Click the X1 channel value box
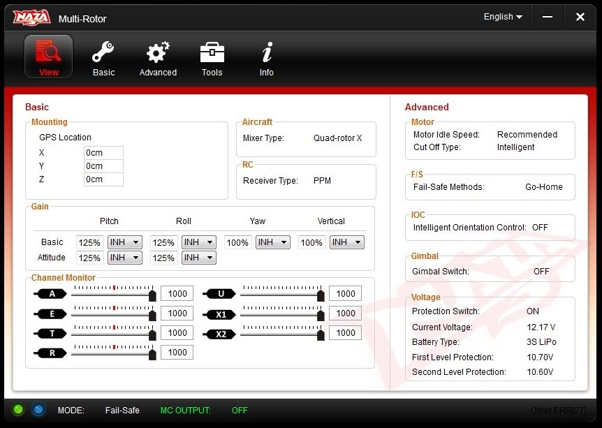Screen dimensions: 602x428 346,313
